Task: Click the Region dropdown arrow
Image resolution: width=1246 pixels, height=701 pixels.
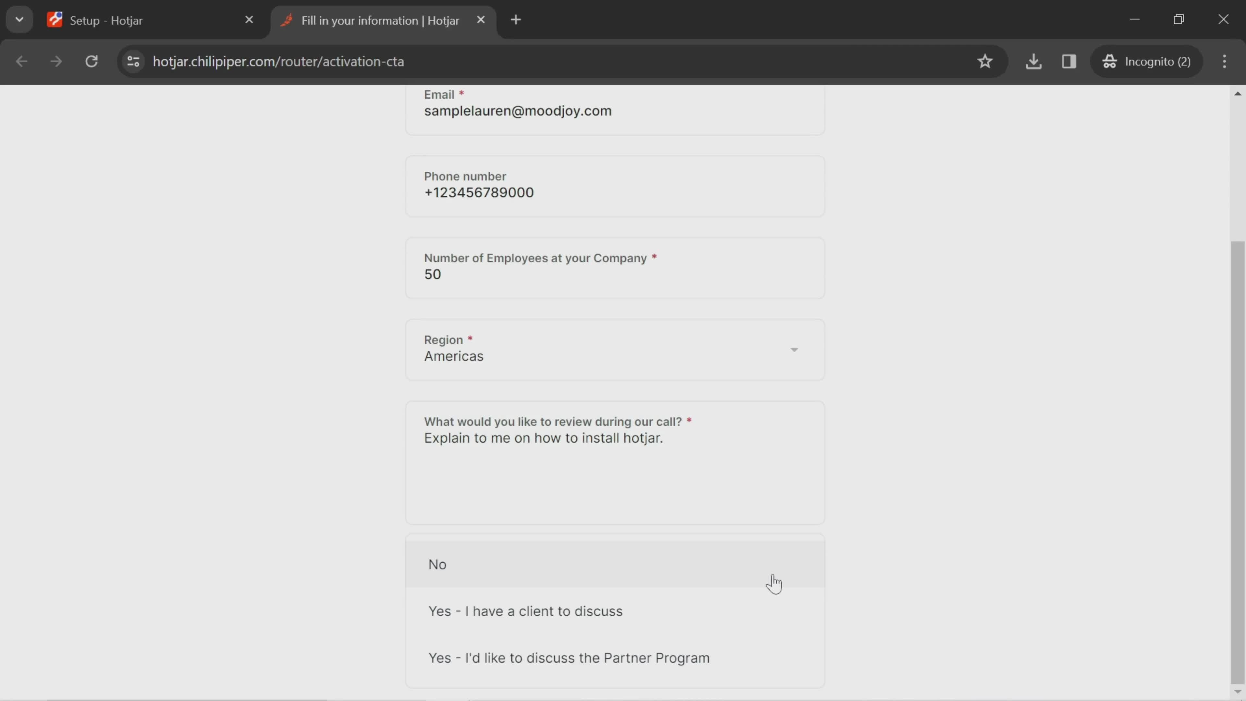Action: click(x=794, y=350)
